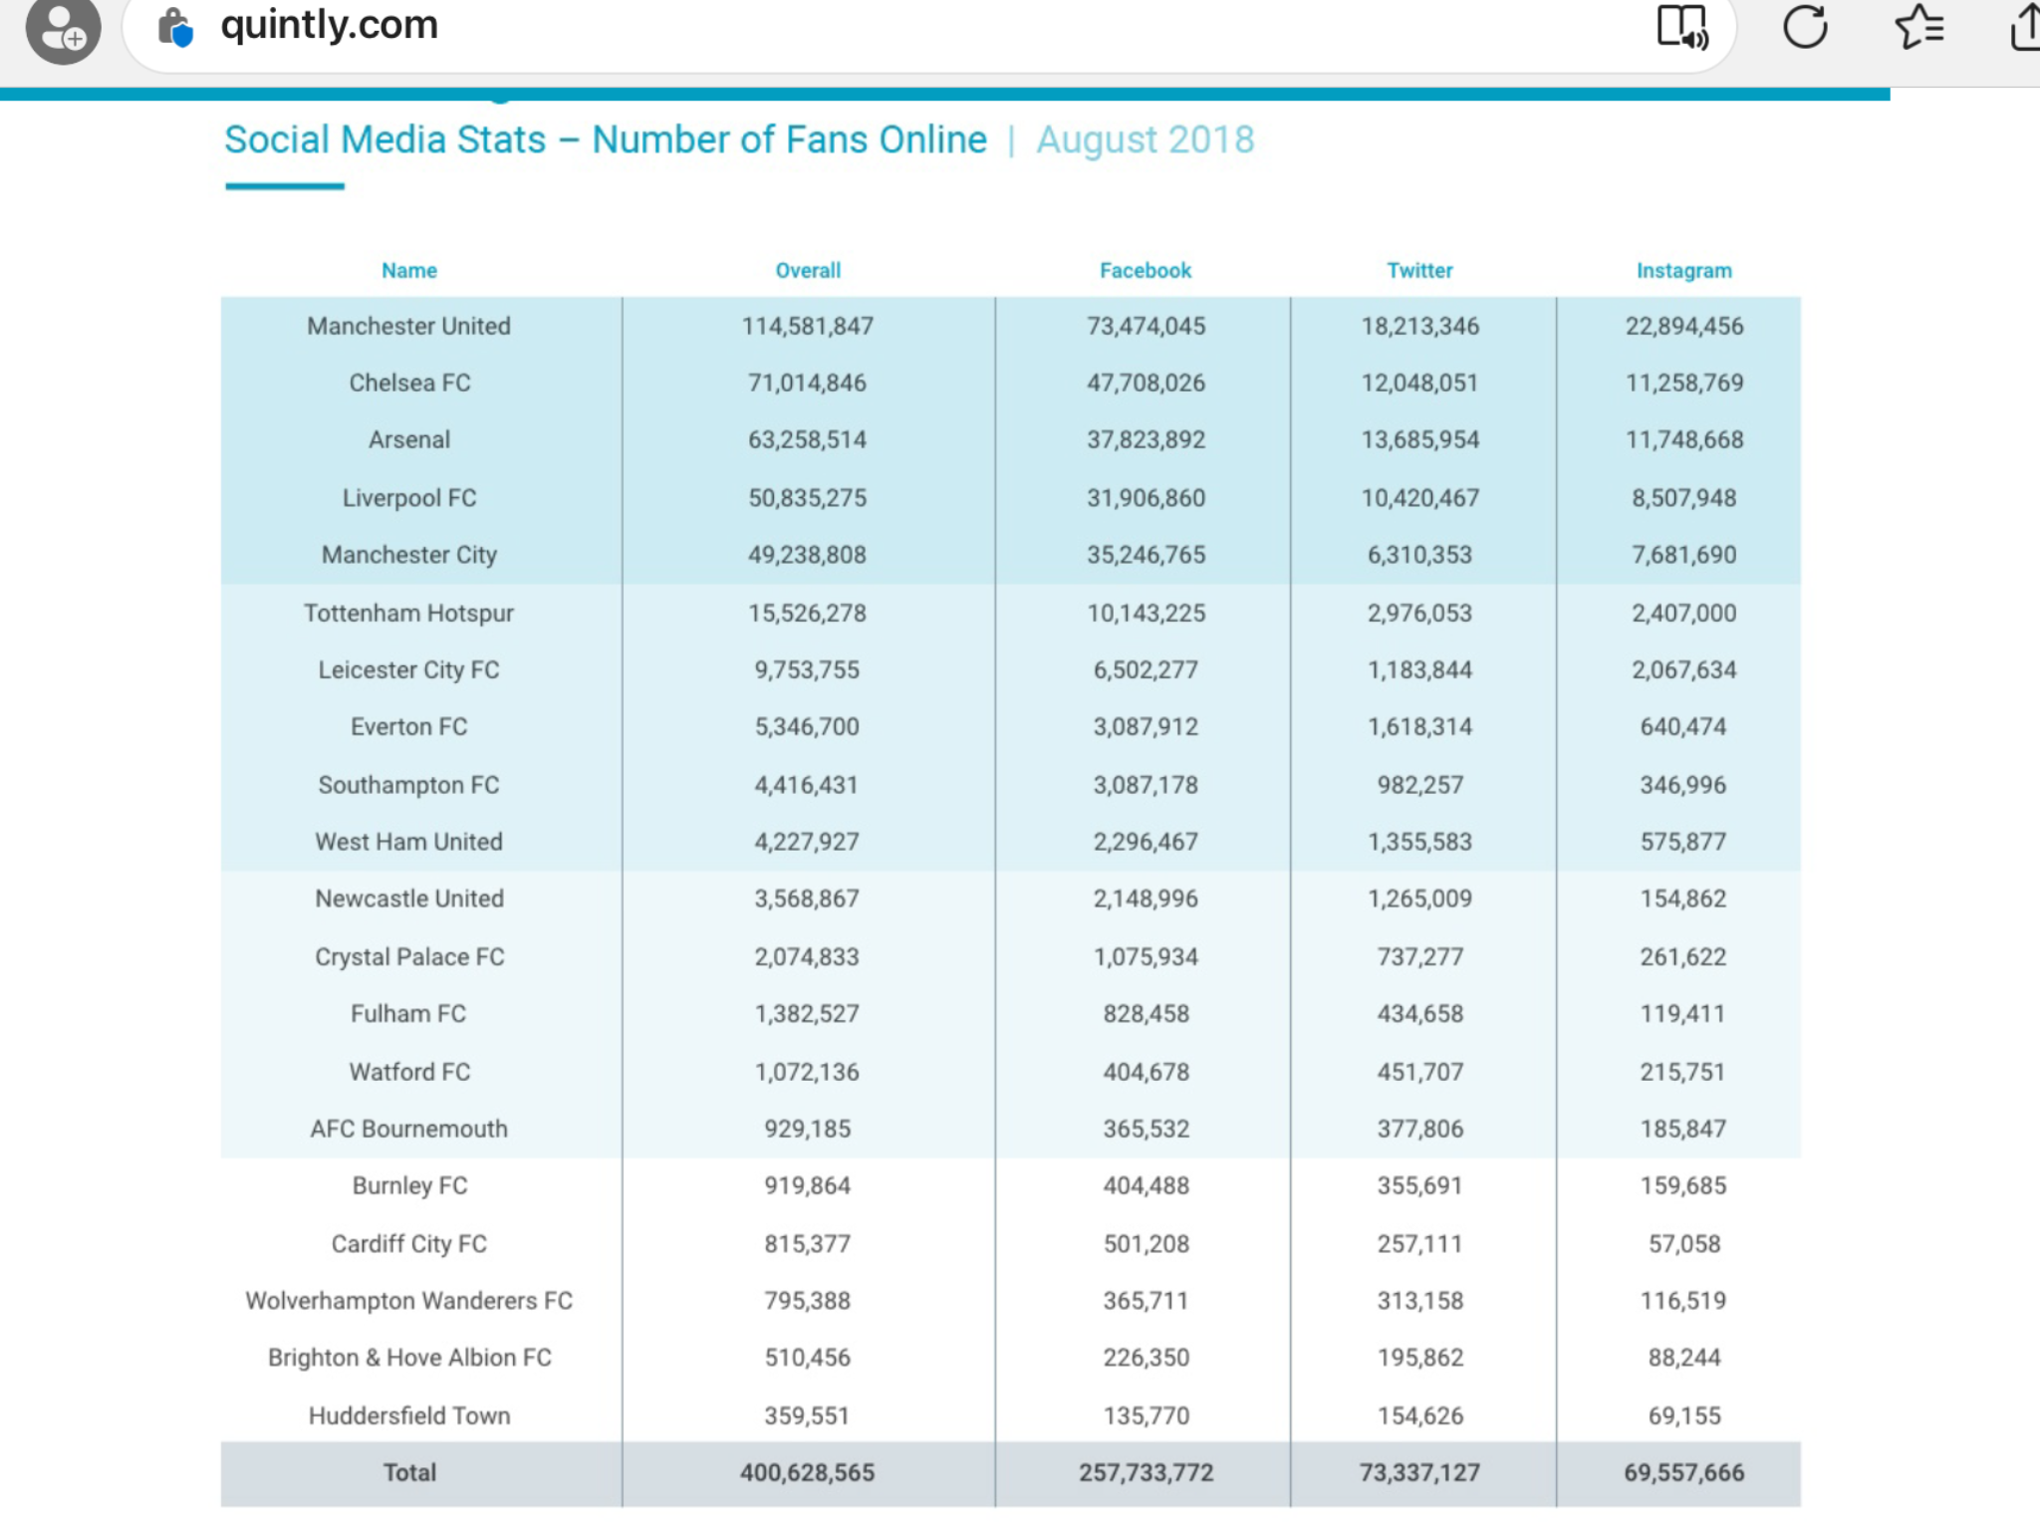
Task: Click the Watford FC row name
Action: click(x=409, y=1072)
